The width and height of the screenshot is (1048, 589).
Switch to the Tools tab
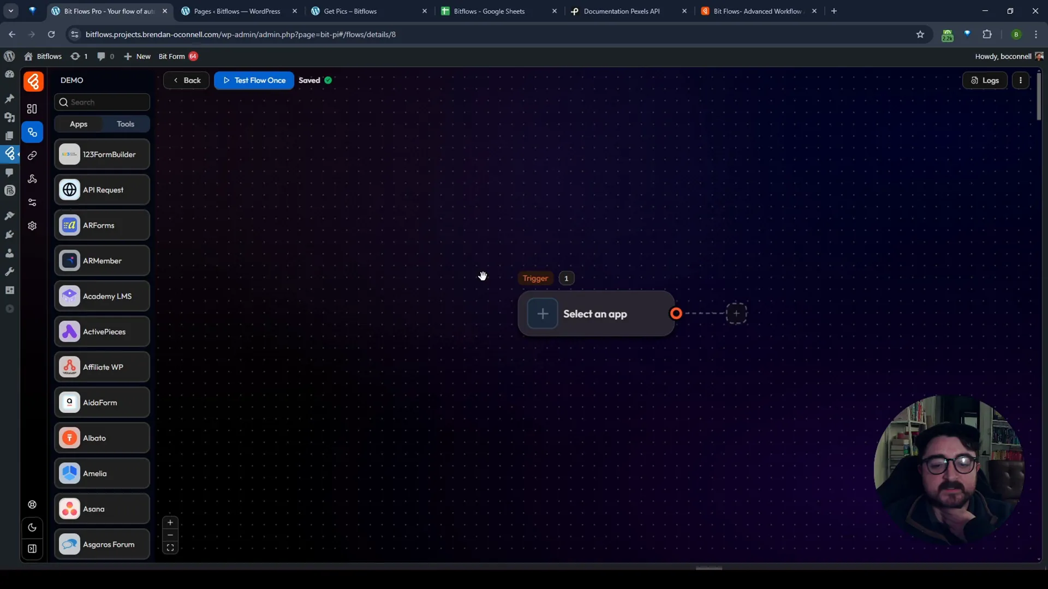pyautogui.click(x=126, y=124)
